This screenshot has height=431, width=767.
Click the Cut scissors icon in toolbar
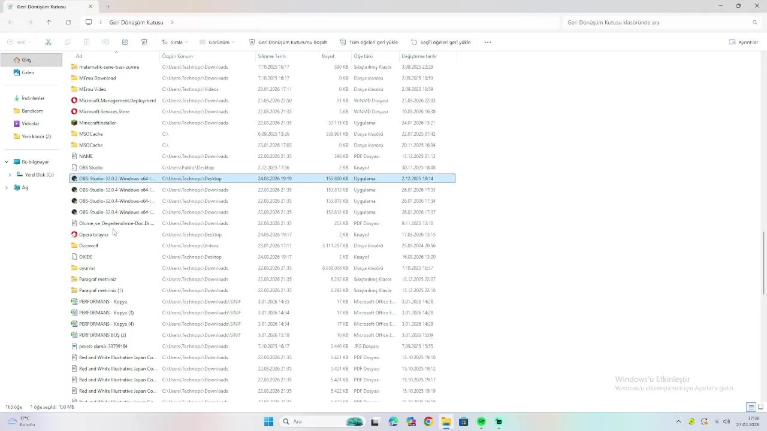(x=49, y=43)
